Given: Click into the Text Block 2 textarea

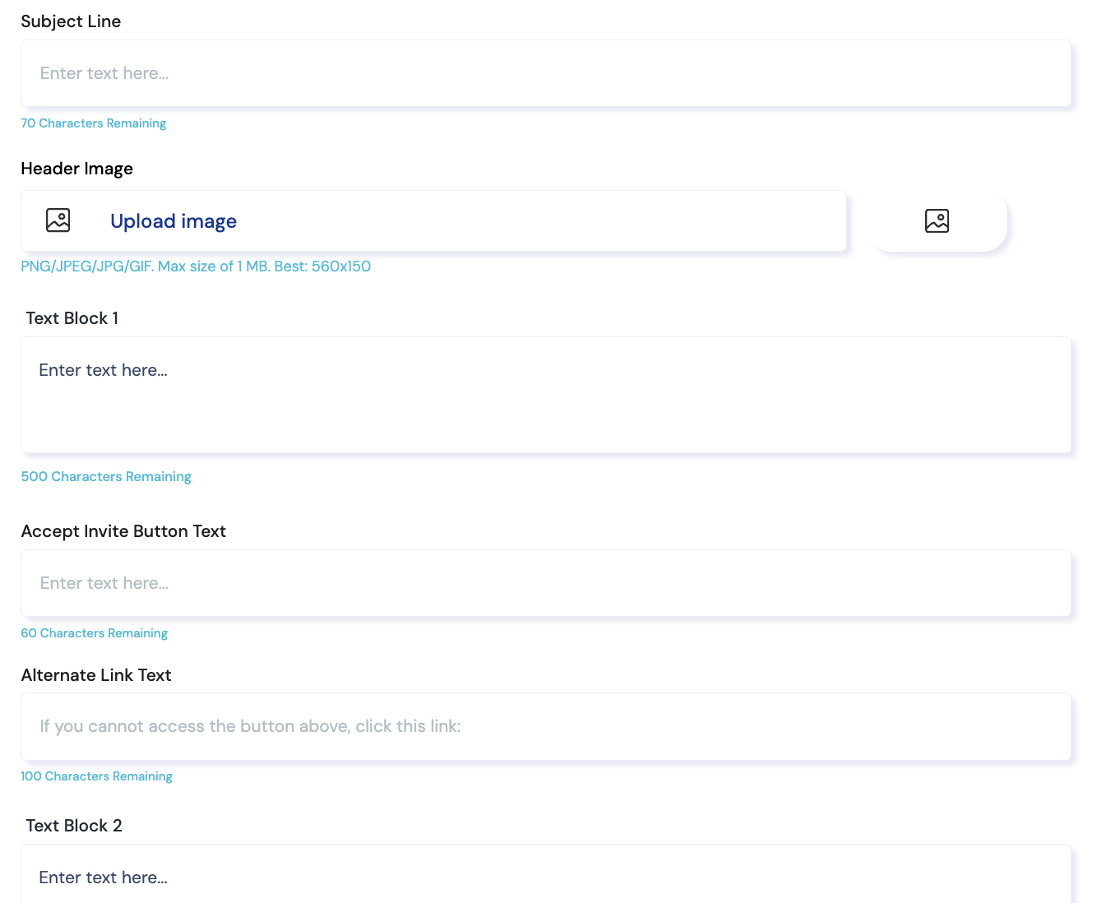Looking at the screenshot, I should [545, 877].
